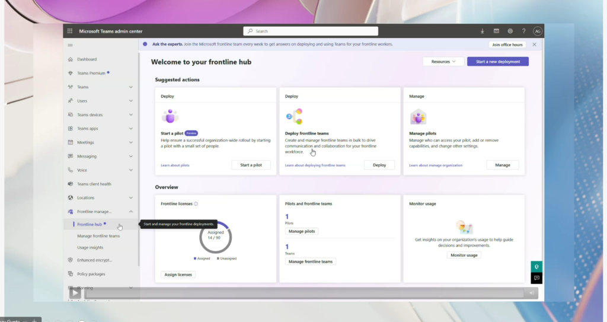Click the download icon in header
Image resolution: width=607 pixels, height=322 pixels.
pyautogui.click(x=483, y=31)
